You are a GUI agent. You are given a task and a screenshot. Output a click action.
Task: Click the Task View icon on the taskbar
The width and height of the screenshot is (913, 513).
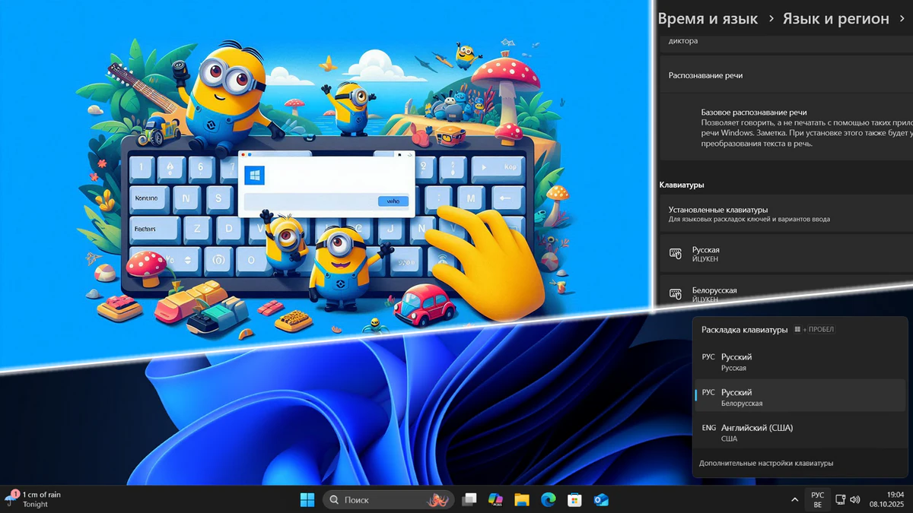[469, 499]
